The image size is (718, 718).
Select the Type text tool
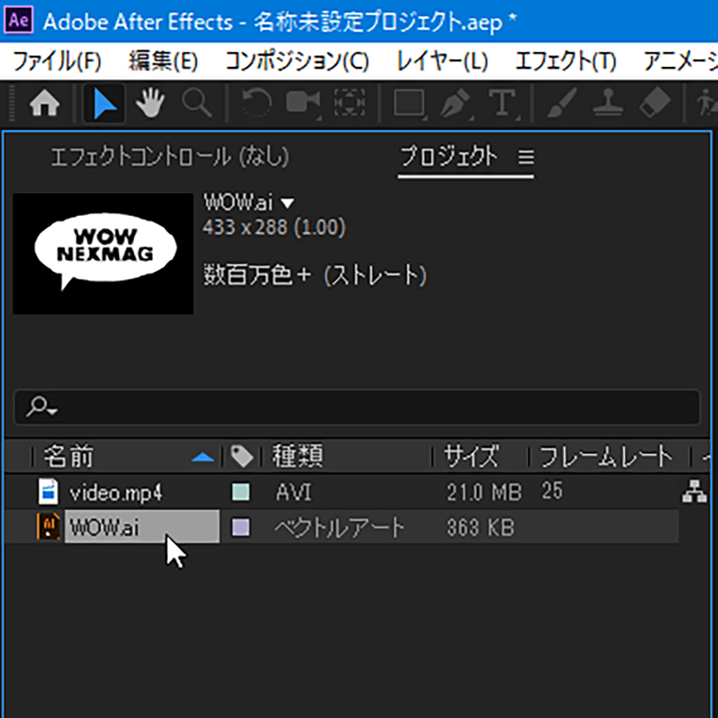point(503,103)
